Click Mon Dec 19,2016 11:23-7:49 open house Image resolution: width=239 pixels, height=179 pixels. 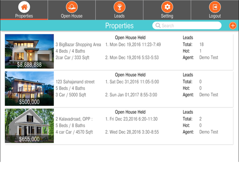click(x=133, y=45)
